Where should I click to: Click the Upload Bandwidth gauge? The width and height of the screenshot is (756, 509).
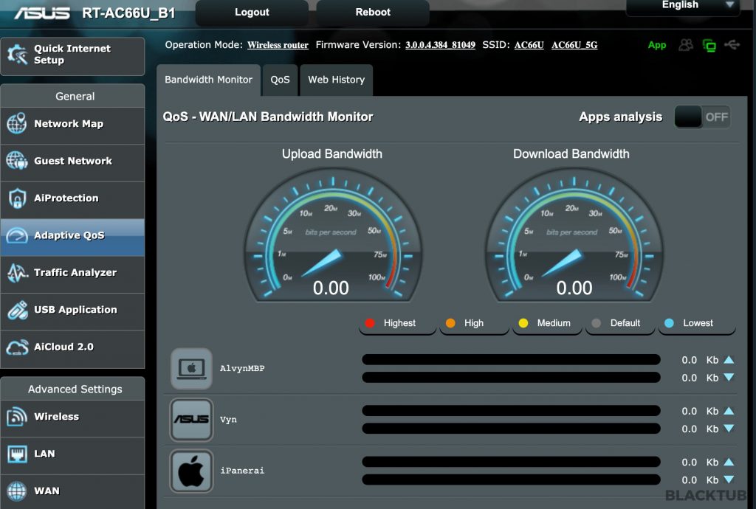click(332, 235)
